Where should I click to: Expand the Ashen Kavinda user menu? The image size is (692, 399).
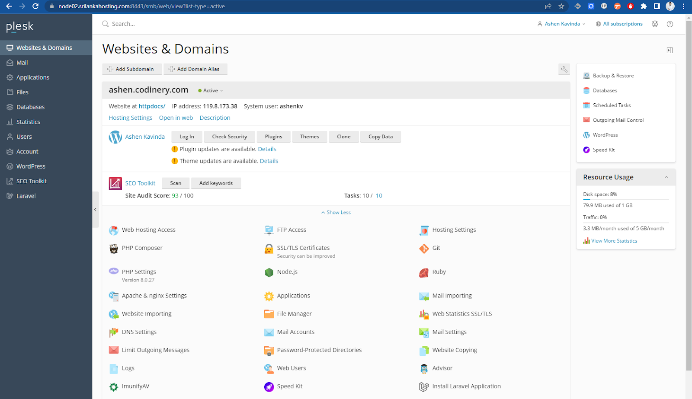click(x=561, y=24)
